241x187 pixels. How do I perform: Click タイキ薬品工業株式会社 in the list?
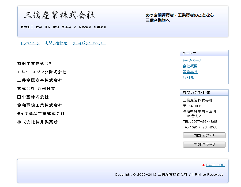[41, 114]
